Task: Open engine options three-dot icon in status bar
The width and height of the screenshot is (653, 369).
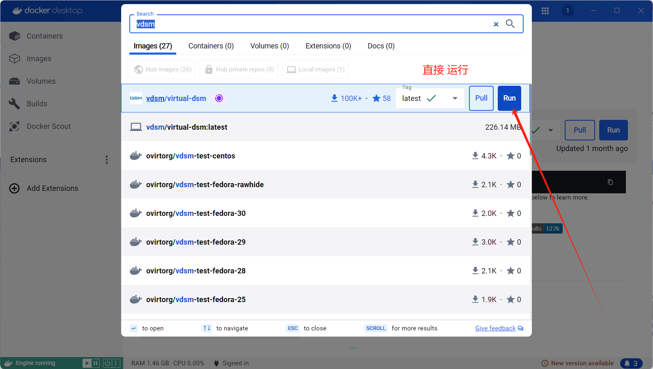Action: coord(116,363)
